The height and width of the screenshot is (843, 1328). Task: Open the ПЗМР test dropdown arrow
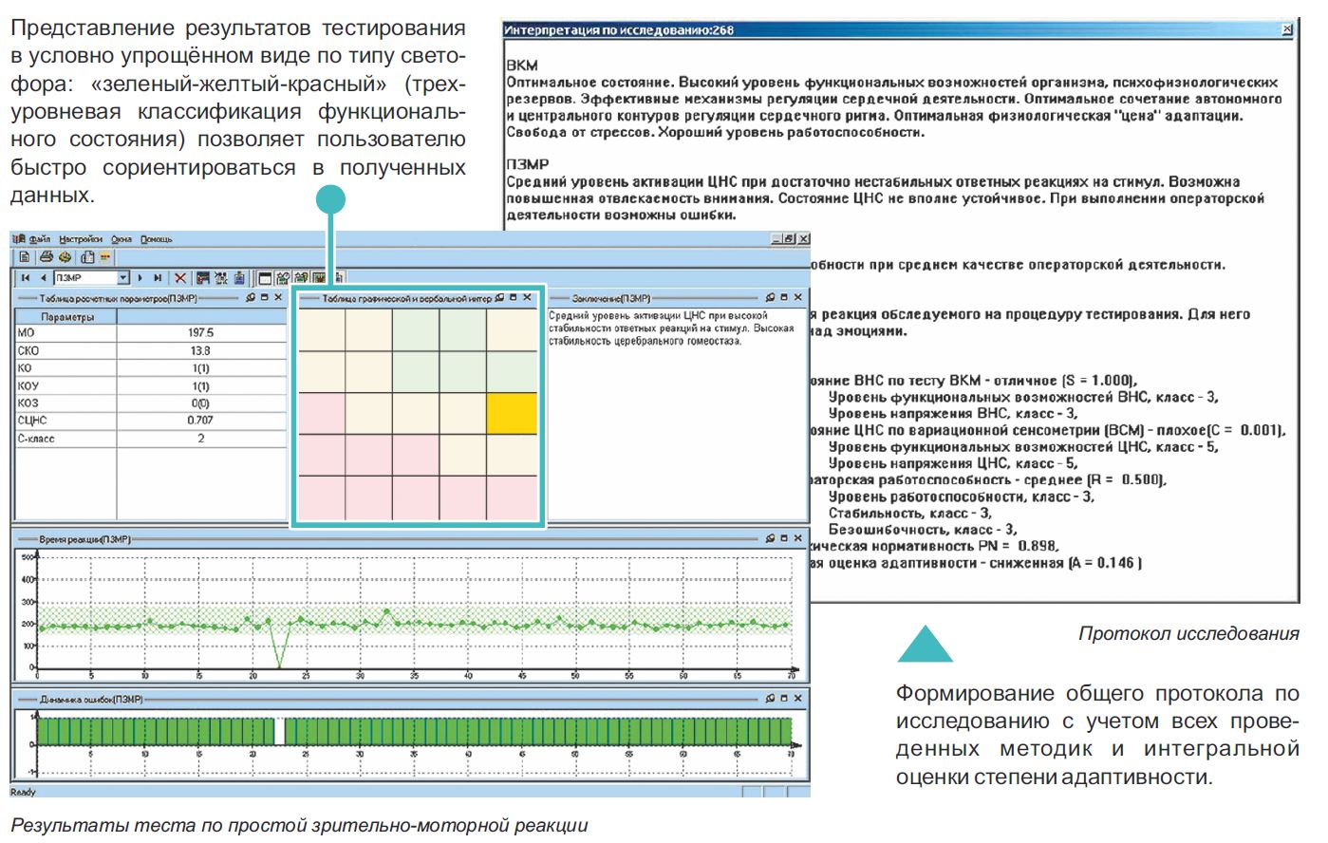click(123, 278)
